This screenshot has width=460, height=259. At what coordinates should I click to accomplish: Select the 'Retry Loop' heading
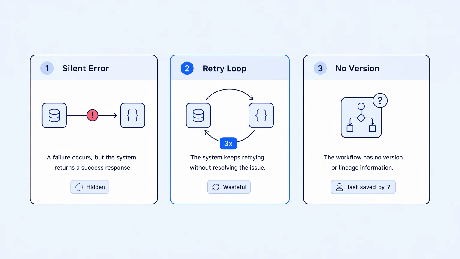tap(225, 69)
